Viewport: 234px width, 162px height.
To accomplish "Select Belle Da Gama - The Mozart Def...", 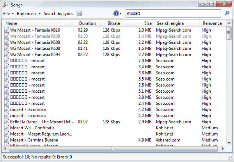I will (x=42, y=121).
